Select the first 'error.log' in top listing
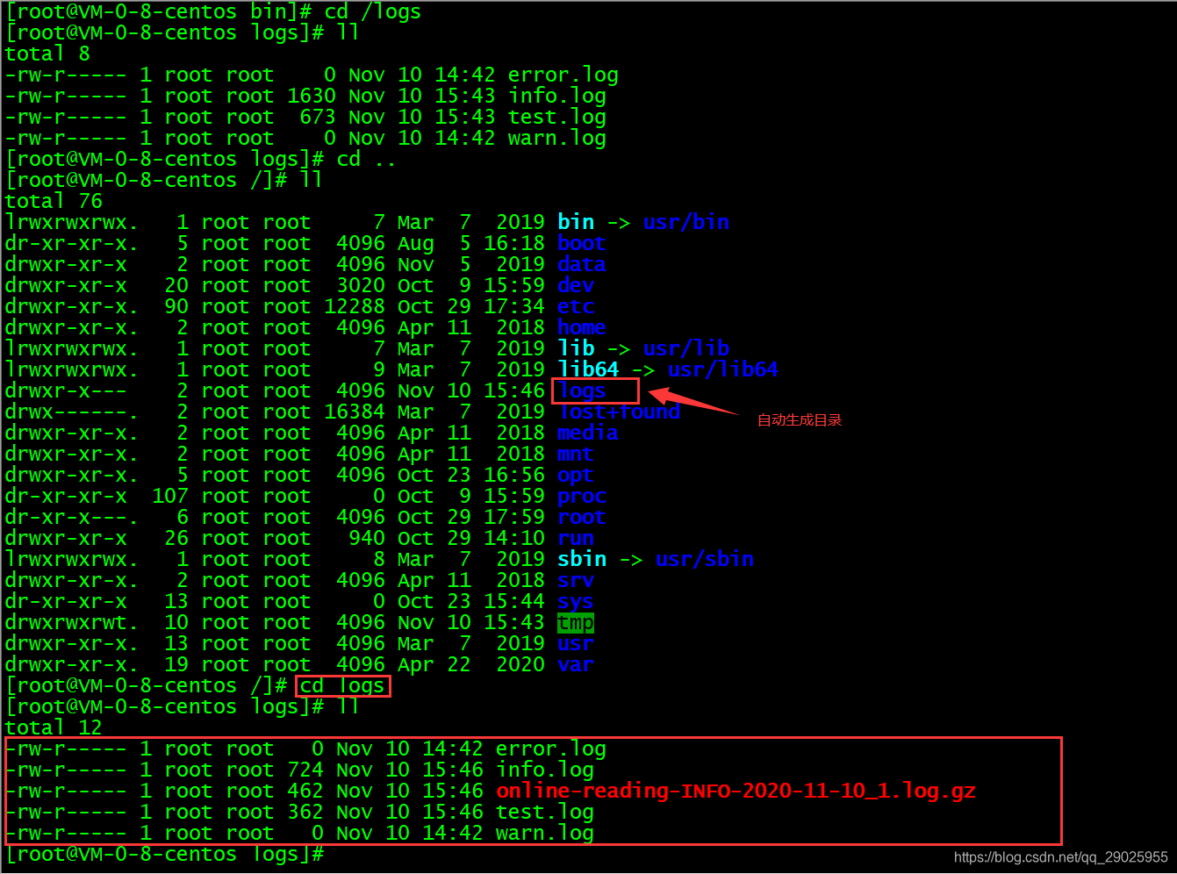The height and width of the screenshot is (874, 1177). [563, 75]
